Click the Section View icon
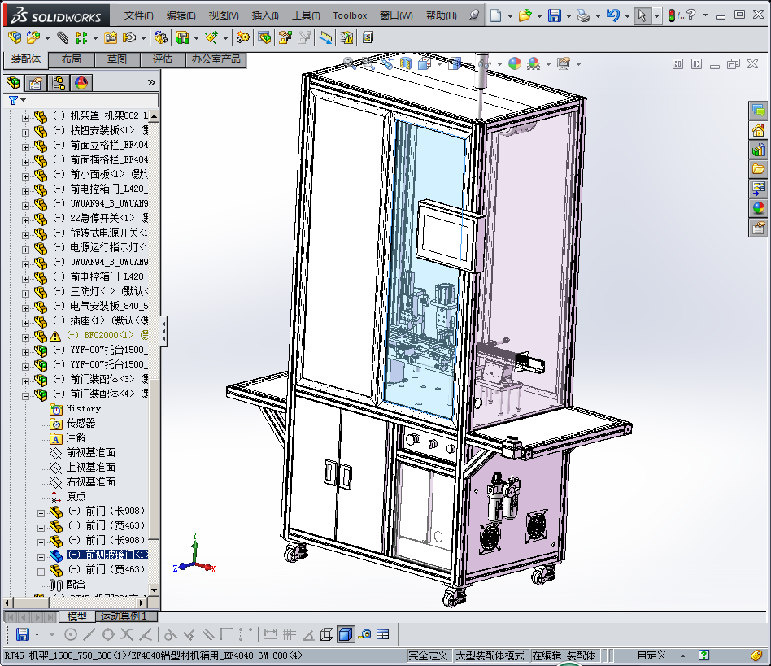Screen dimensions: 771x666 (x=406, y=63)
